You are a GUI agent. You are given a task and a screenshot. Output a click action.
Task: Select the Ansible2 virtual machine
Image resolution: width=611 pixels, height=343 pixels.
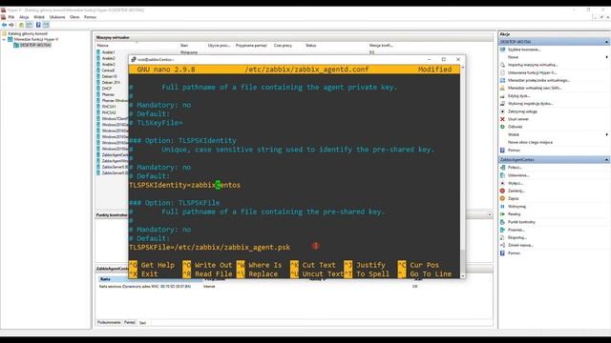point(108,58)
